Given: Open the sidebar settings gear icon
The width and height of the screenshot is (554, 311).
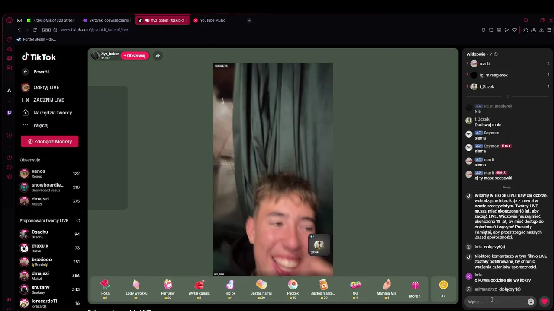Looking at the screenshot, I should tap(10, 177).
